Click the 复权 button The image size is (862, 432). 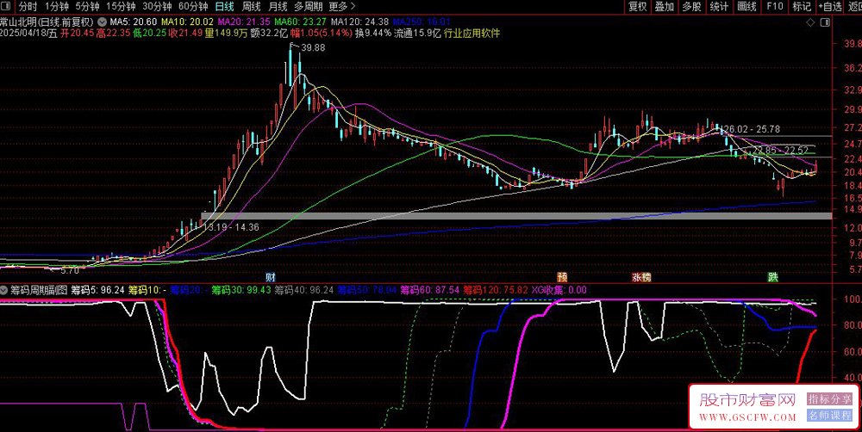[x=638, y=7]
